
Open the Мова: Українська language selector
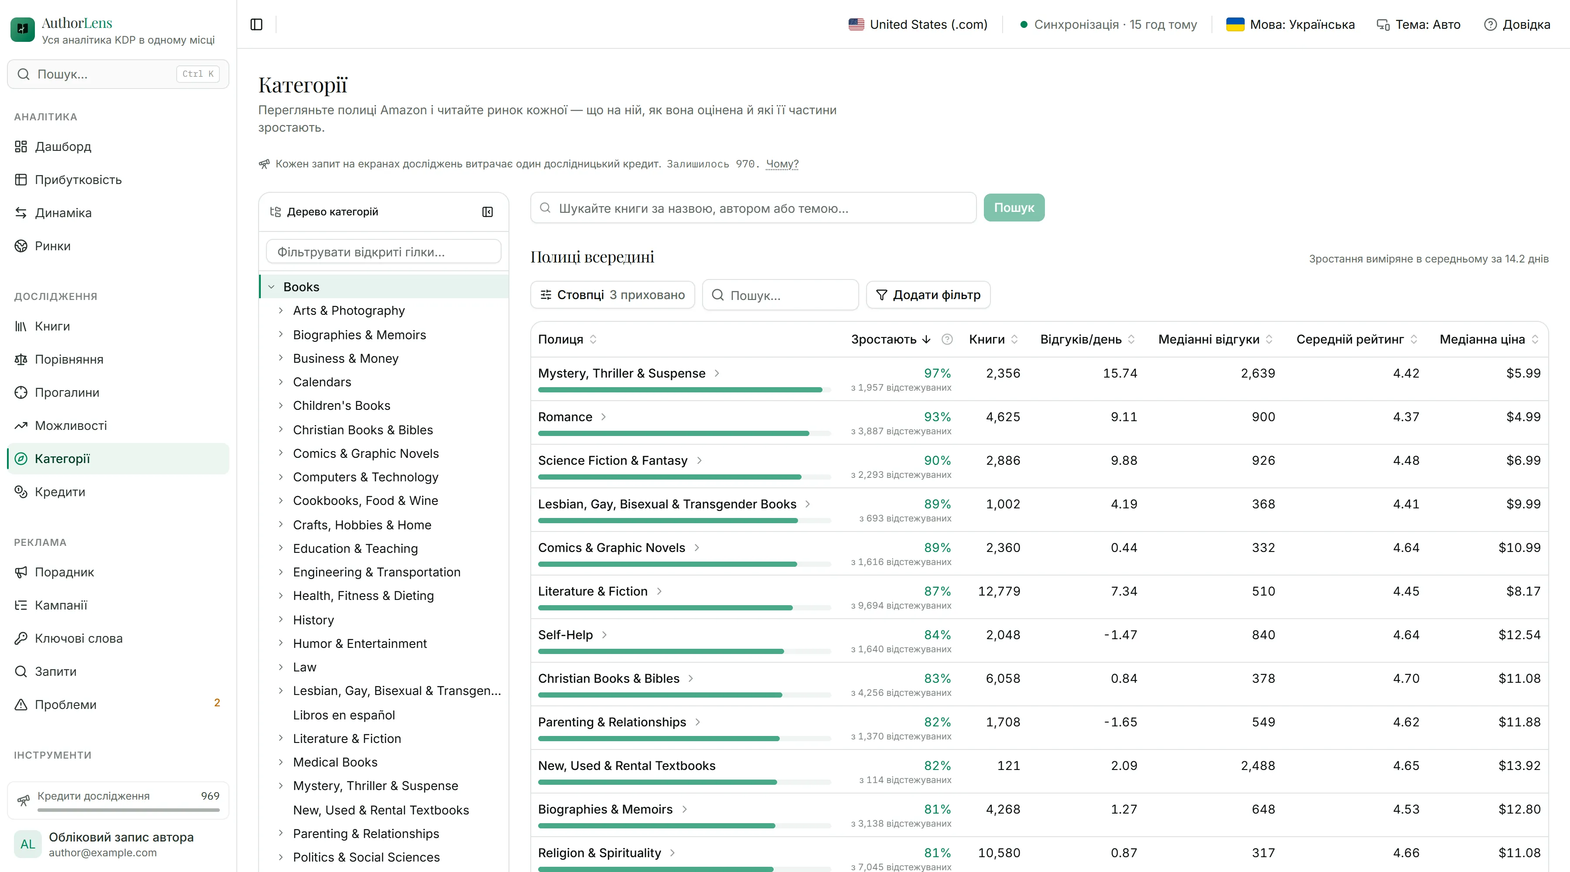pyautogui.click(x=1290, y=24)
